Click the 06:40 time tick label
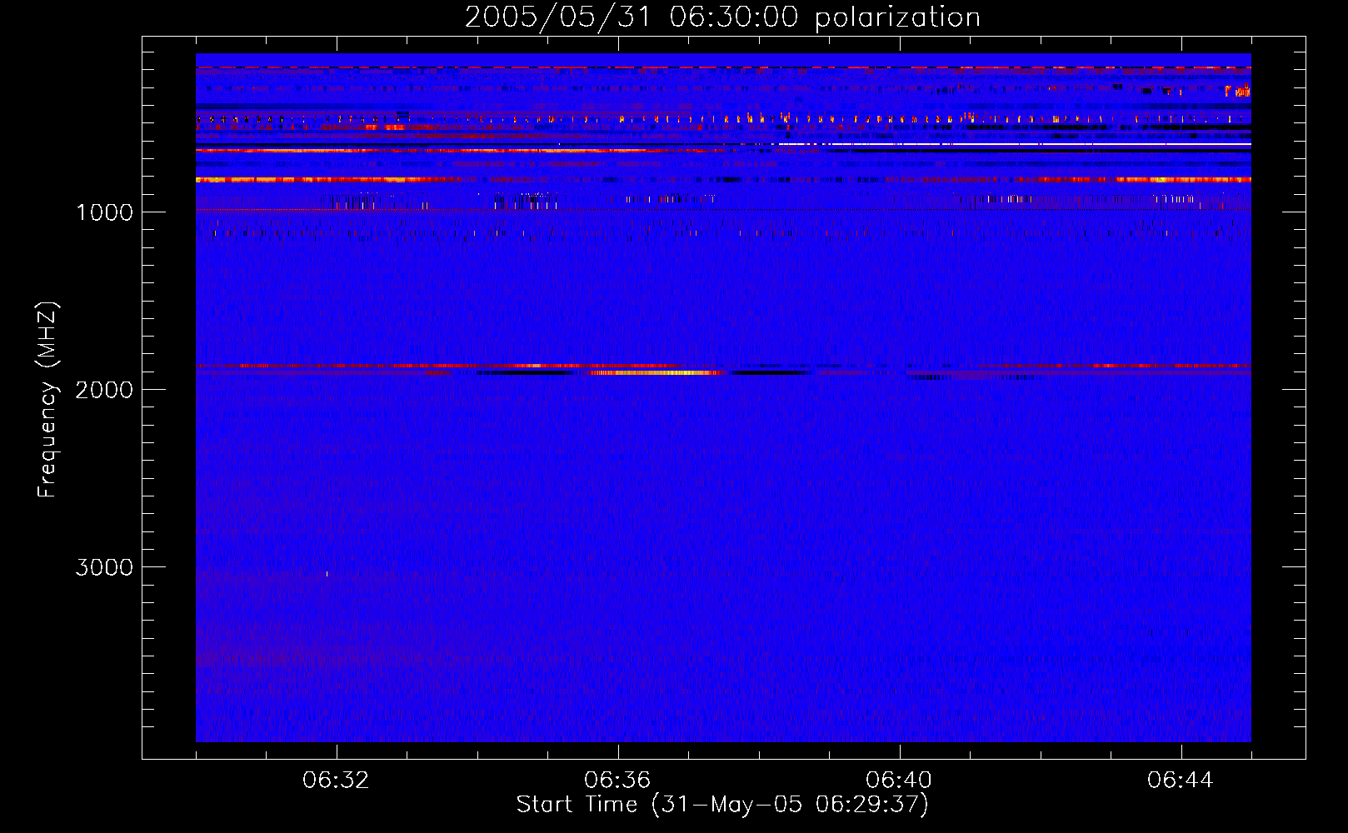 click(x=899, y=781)
